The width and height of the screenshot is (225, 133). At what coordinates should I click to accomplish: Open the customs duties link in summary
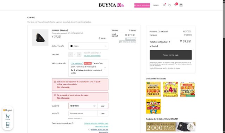[174, 68]
